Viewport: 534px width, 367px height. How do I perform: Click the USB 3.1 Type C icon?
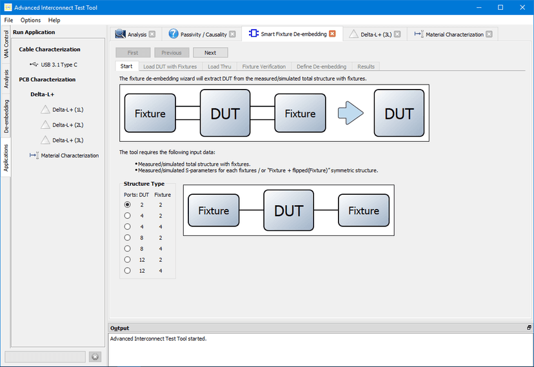click(34, 64)
